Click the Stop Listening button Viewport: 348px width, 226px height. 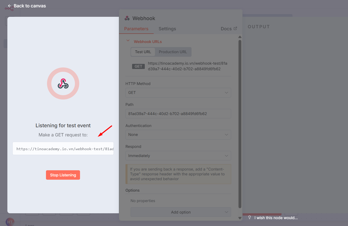63,175
